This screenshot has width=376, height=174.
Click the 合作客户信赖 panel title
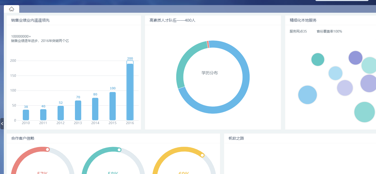pos(23,138)
